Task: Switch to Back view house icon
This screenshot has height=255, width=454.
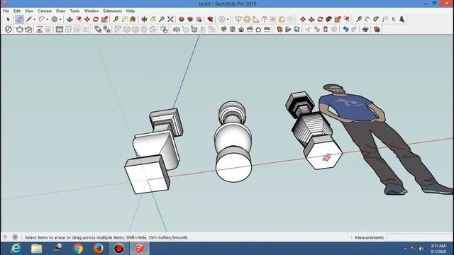Action: [258, 29]
